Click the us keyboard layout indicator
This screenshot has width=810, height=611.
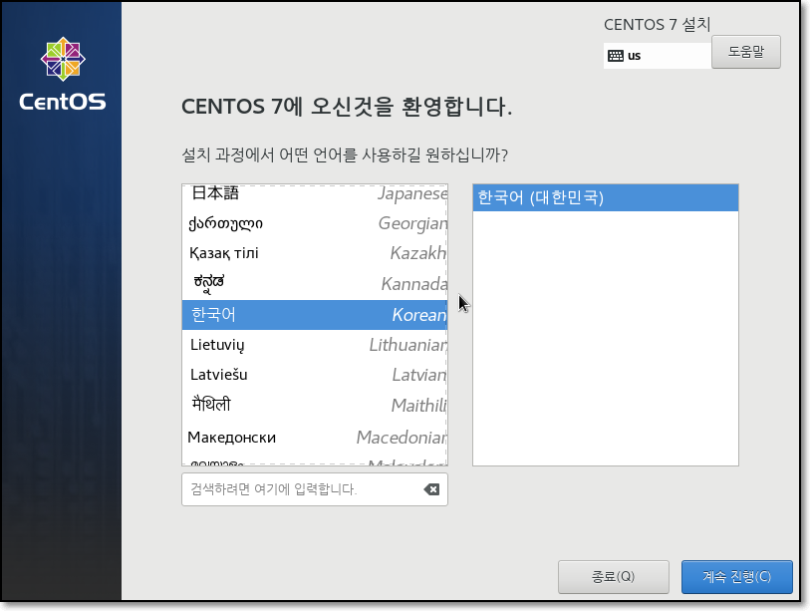pos(658,55)
